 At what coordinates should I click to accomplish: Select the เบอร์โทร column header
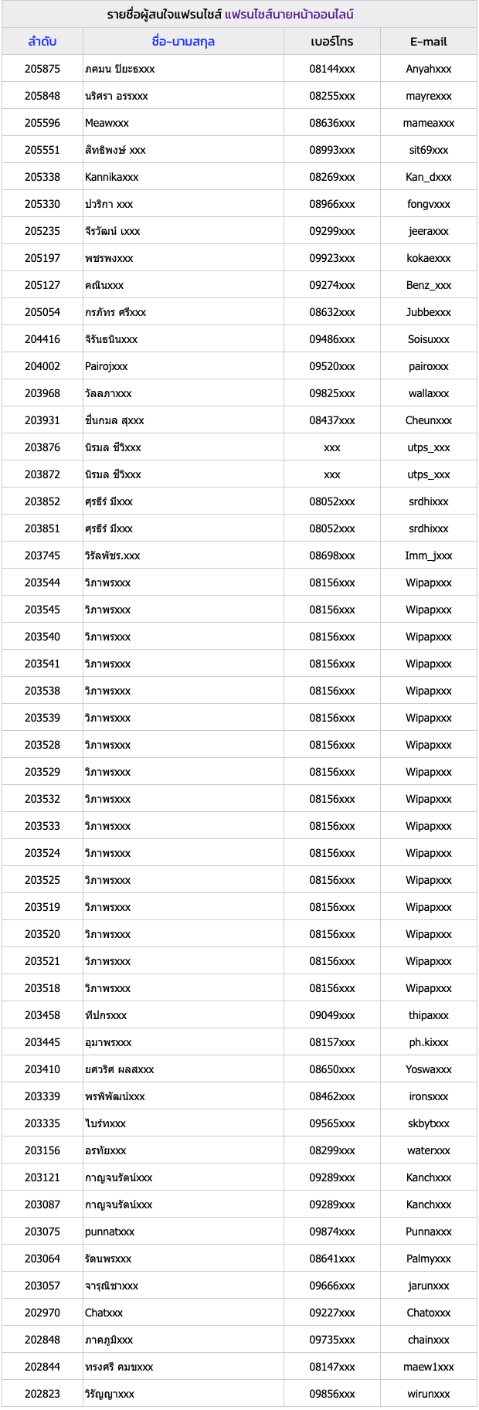(x=332, y=42)
